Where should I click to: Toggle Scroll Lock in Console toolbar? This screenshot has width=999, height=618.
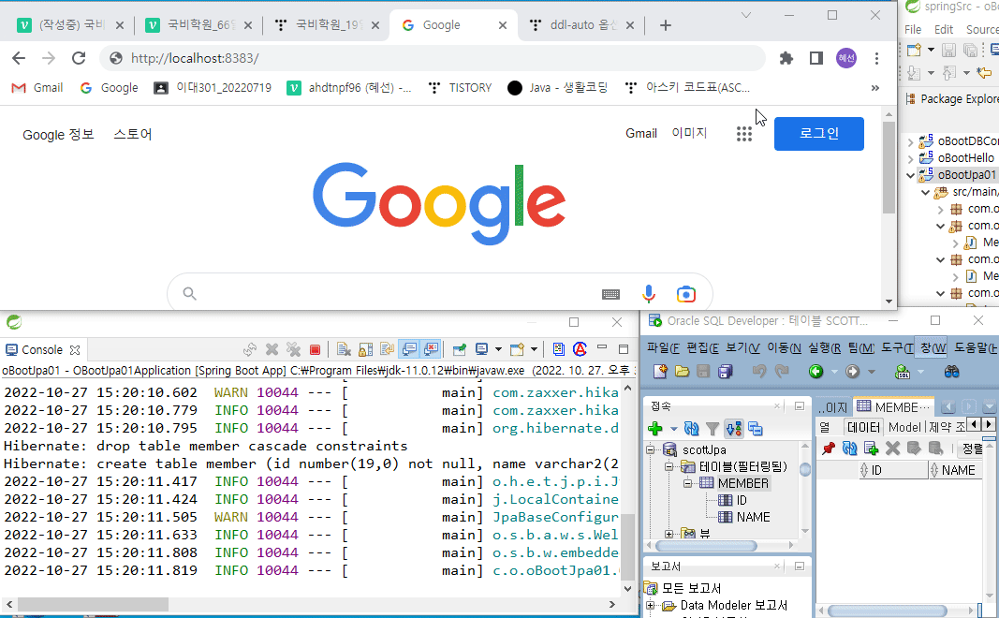click(366, 349)
